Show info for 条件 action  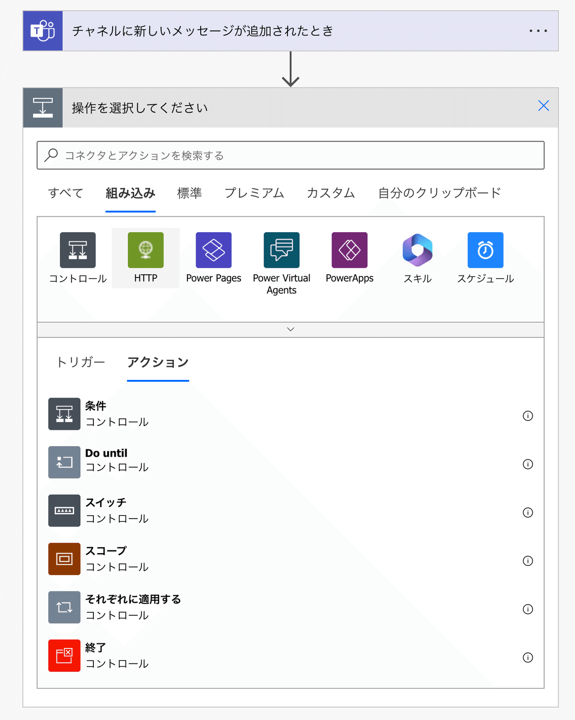coord(528,416)
